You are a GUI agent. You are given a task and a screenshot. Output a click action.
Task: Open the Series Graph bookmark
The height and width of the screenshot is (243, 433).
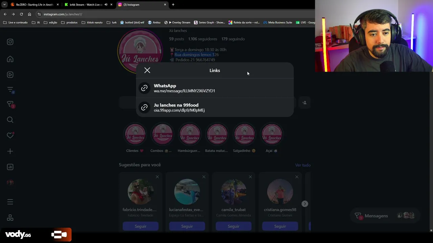(209, 23)
